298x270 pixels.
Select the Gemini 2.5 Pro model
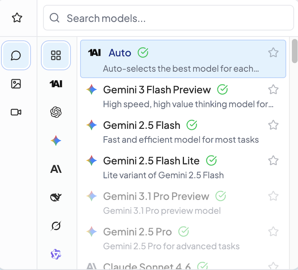183,238
